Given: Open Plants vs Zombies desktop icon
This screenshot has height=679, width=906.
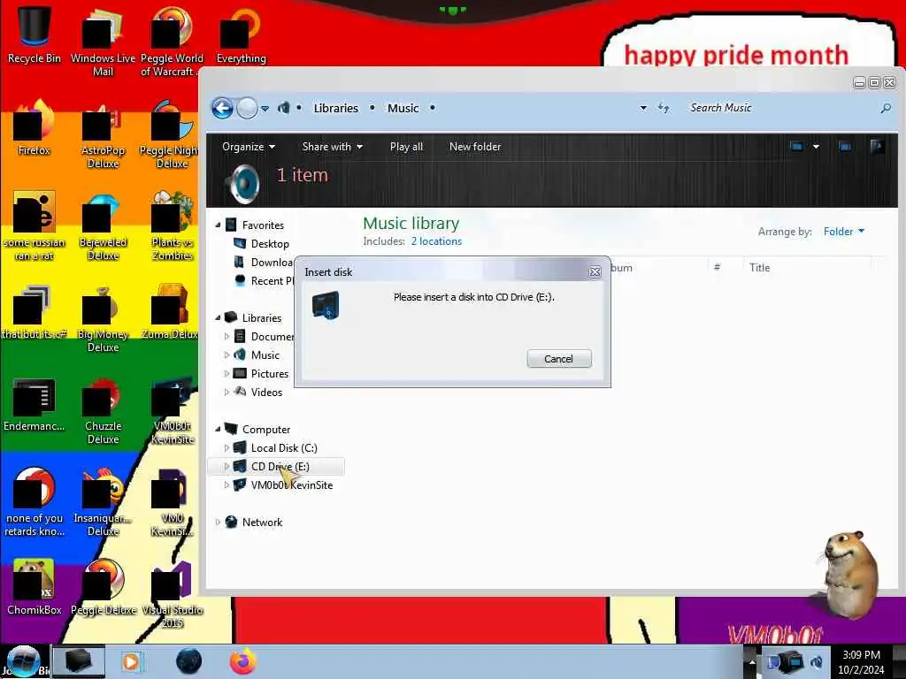Looking at the screenshot, I should tap(173, 225).
